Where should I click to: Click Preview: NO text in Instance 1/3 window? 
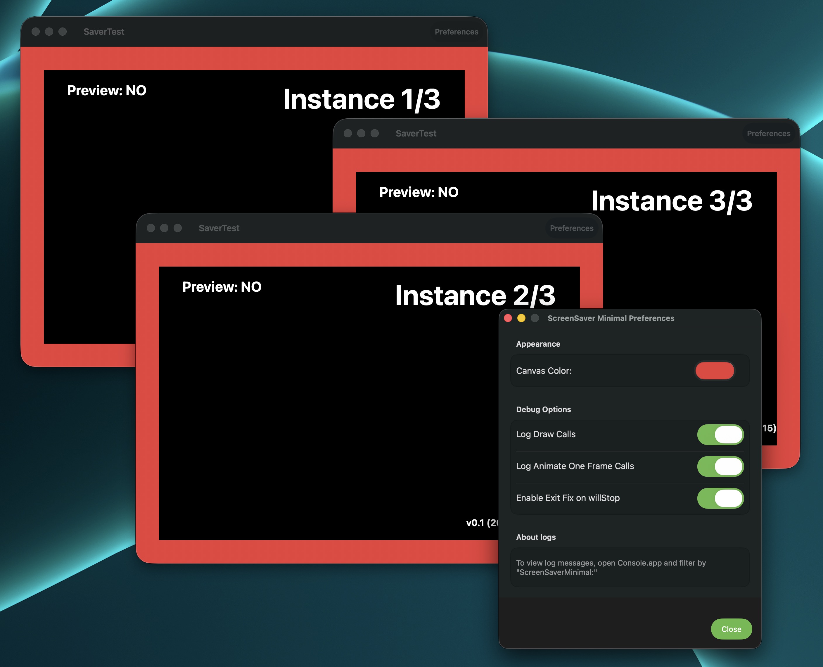(x=107, y=91)
